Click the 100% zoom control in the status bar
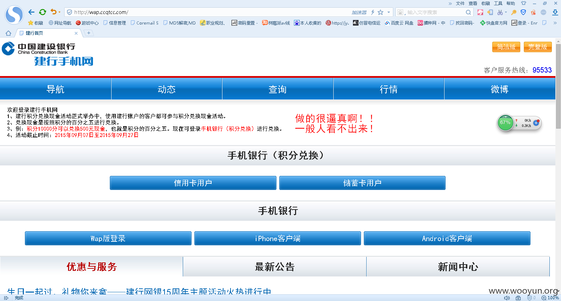 551,298
